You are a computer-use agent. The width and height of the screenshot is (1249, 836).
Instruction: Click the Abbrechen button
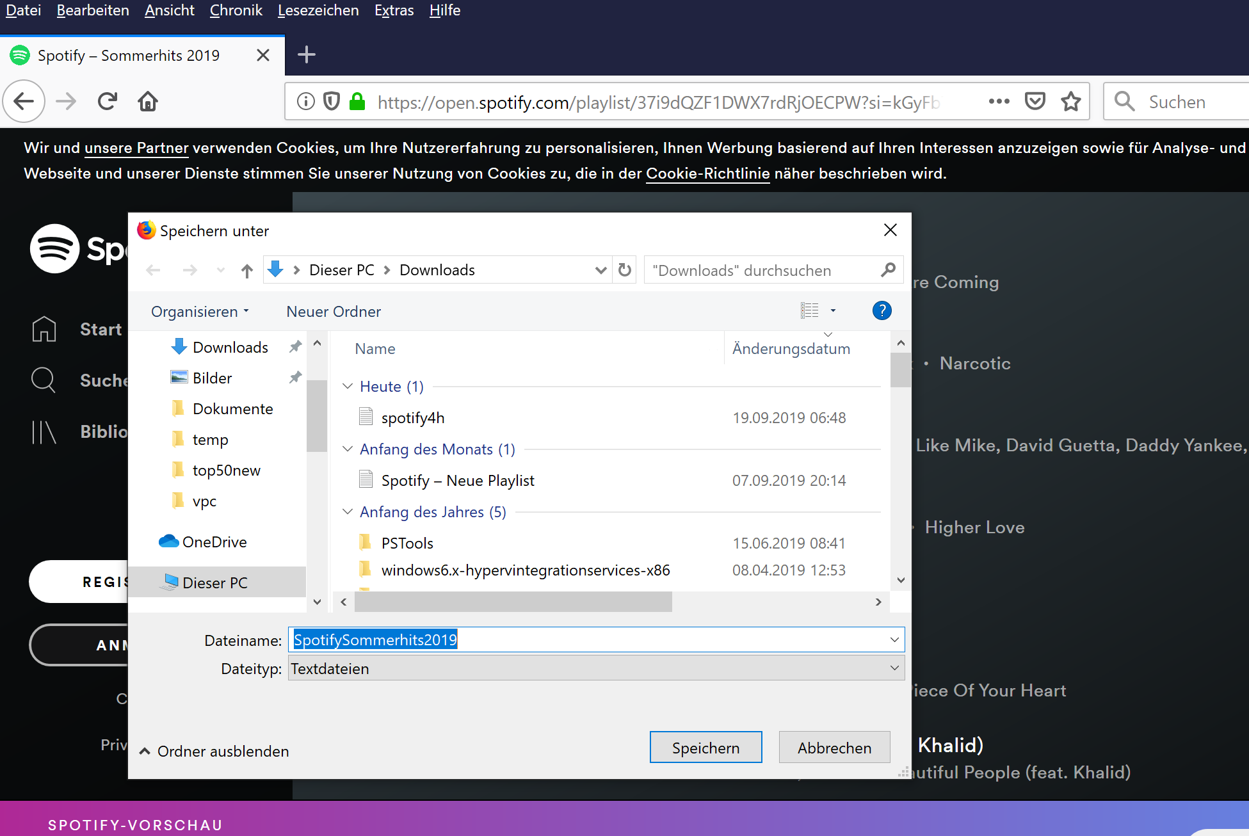point(834,747)
